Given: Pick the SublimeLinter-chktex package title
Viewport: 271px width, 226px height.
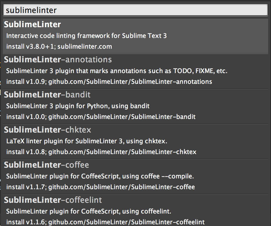Looking at the screenshot, I should (47, 130).
